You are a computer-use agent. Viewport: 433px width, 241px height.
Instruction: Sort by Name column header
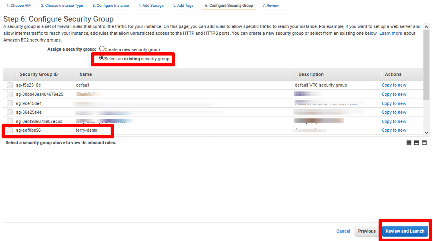click(86, 74)
